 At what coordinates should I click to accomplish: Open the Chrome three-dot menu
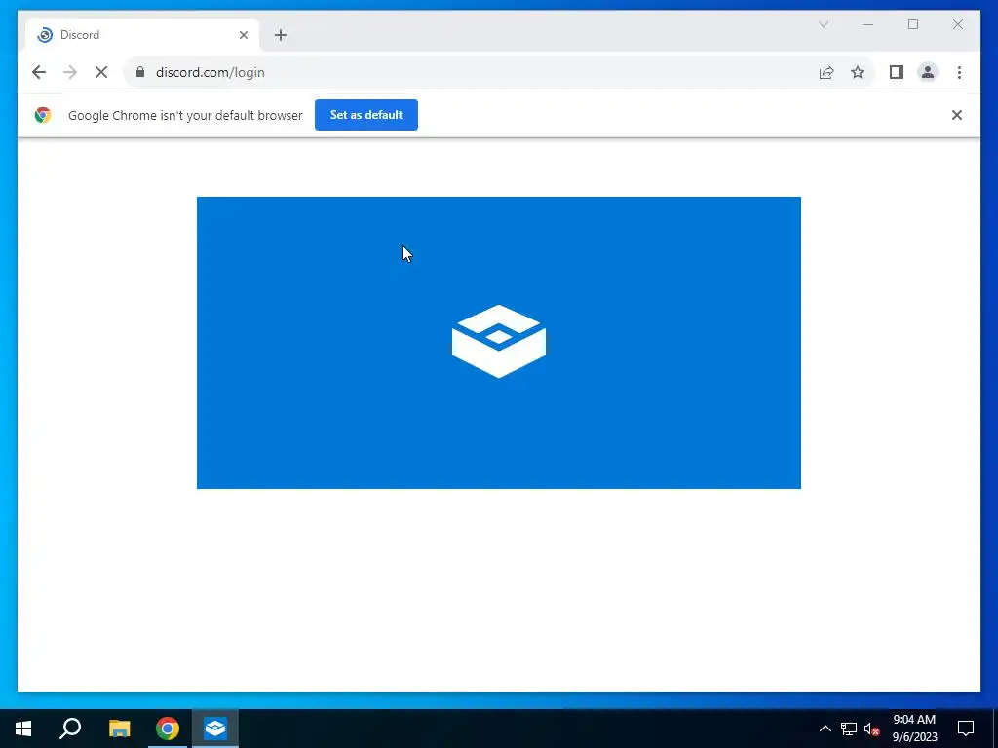click(x=959, y=72)
